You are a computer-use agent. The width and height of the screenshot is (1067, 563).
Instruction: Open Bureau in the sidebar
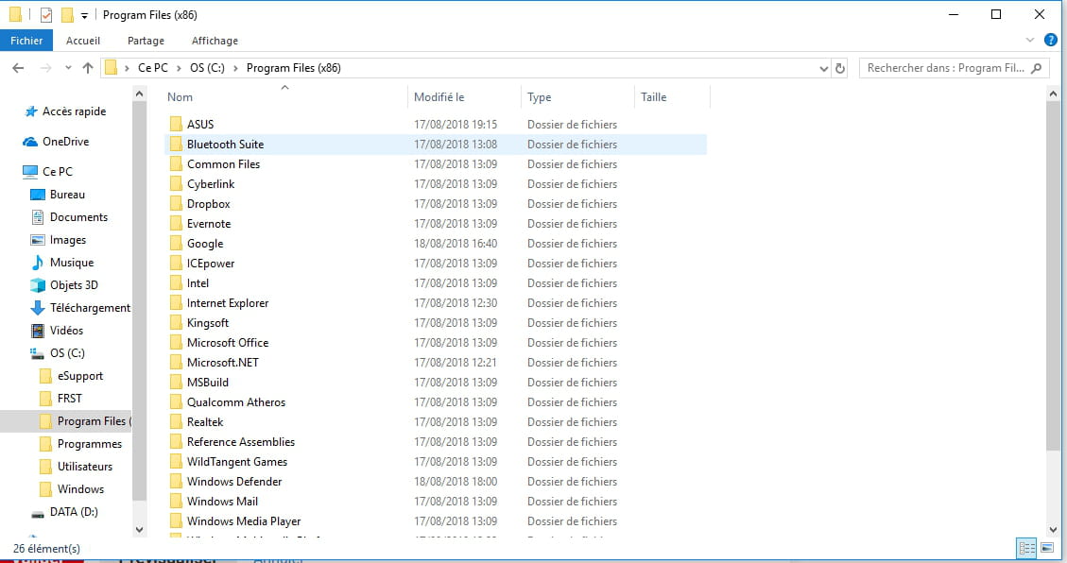pos(58,195)
